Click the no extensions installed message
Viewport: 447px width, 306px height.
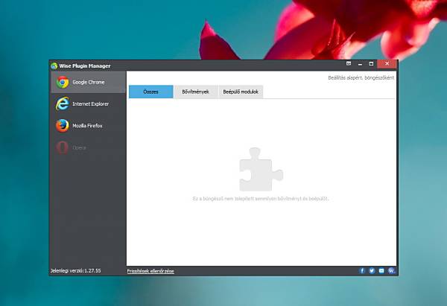(261, 199)
